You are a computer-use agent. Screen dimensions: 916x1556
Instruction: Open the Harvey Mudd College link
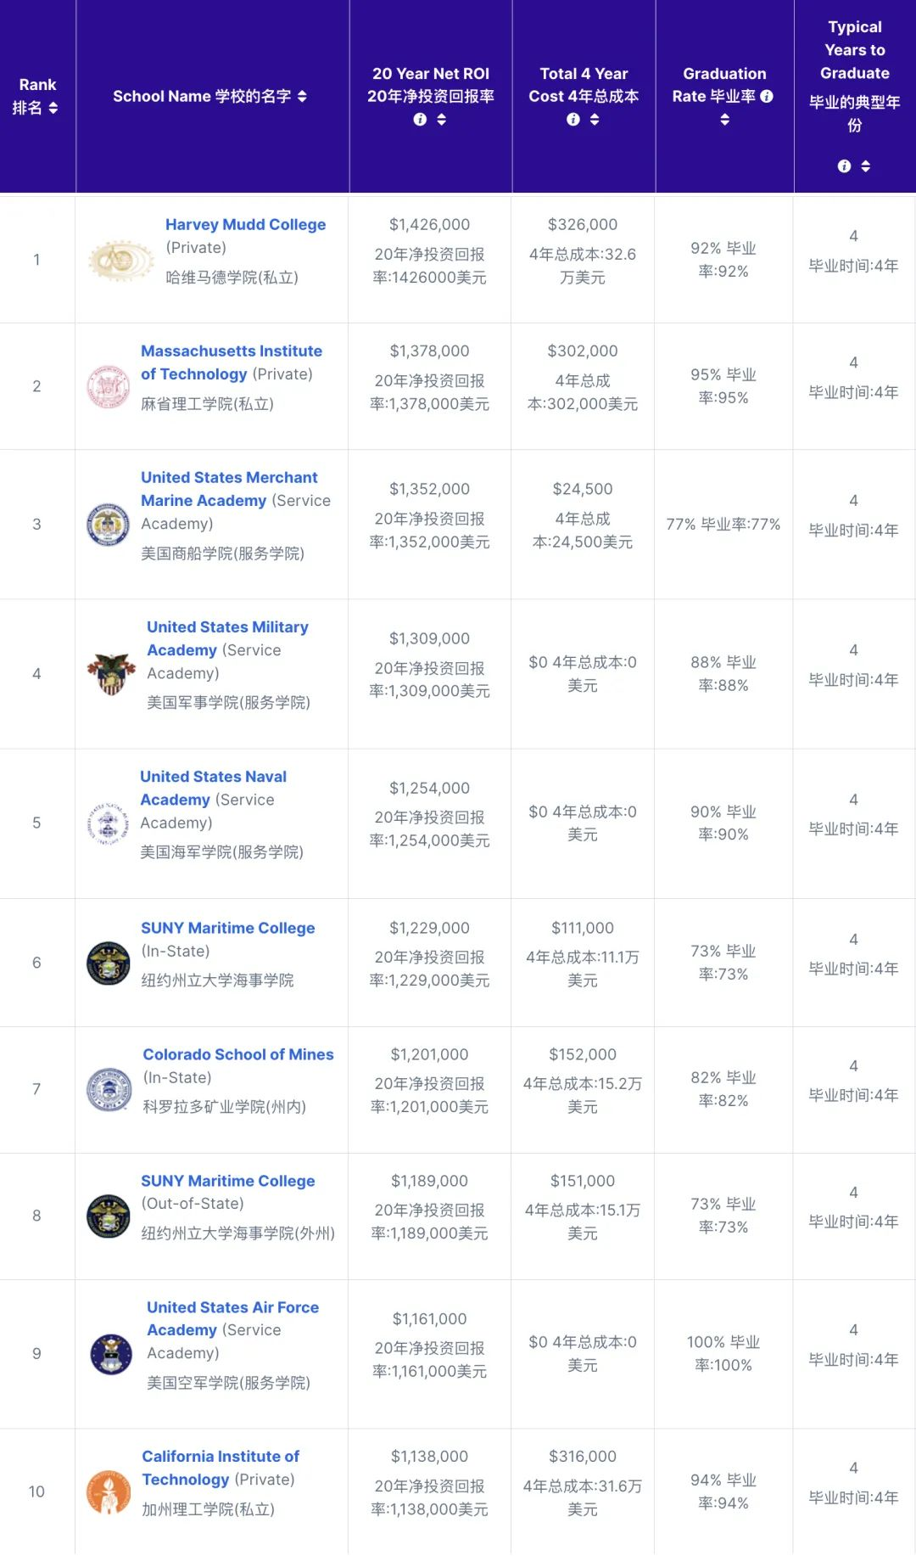click(245, 224)
